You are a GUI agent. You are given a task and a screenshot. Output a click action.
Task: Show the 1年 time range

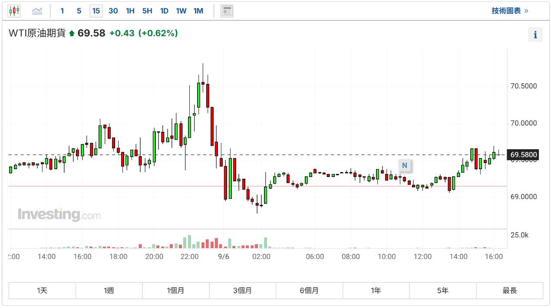[376, 291]
